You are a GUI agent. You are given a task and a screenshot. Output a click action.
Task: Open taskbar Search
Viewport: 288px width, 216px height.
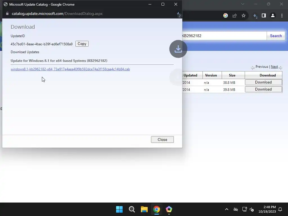click(132, 209)
